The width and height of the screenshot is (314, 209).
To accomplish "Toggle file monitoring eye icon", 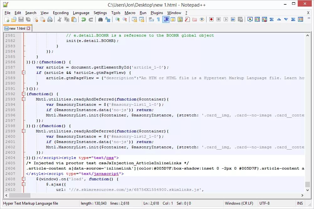I will (202, 19).
